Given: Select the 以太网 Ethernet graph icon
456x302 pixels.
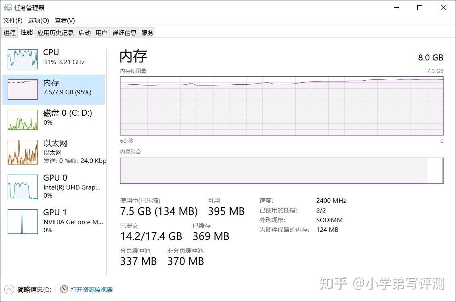Looking at the screenshot, I should pyautogui.click(x=23, y=152).
